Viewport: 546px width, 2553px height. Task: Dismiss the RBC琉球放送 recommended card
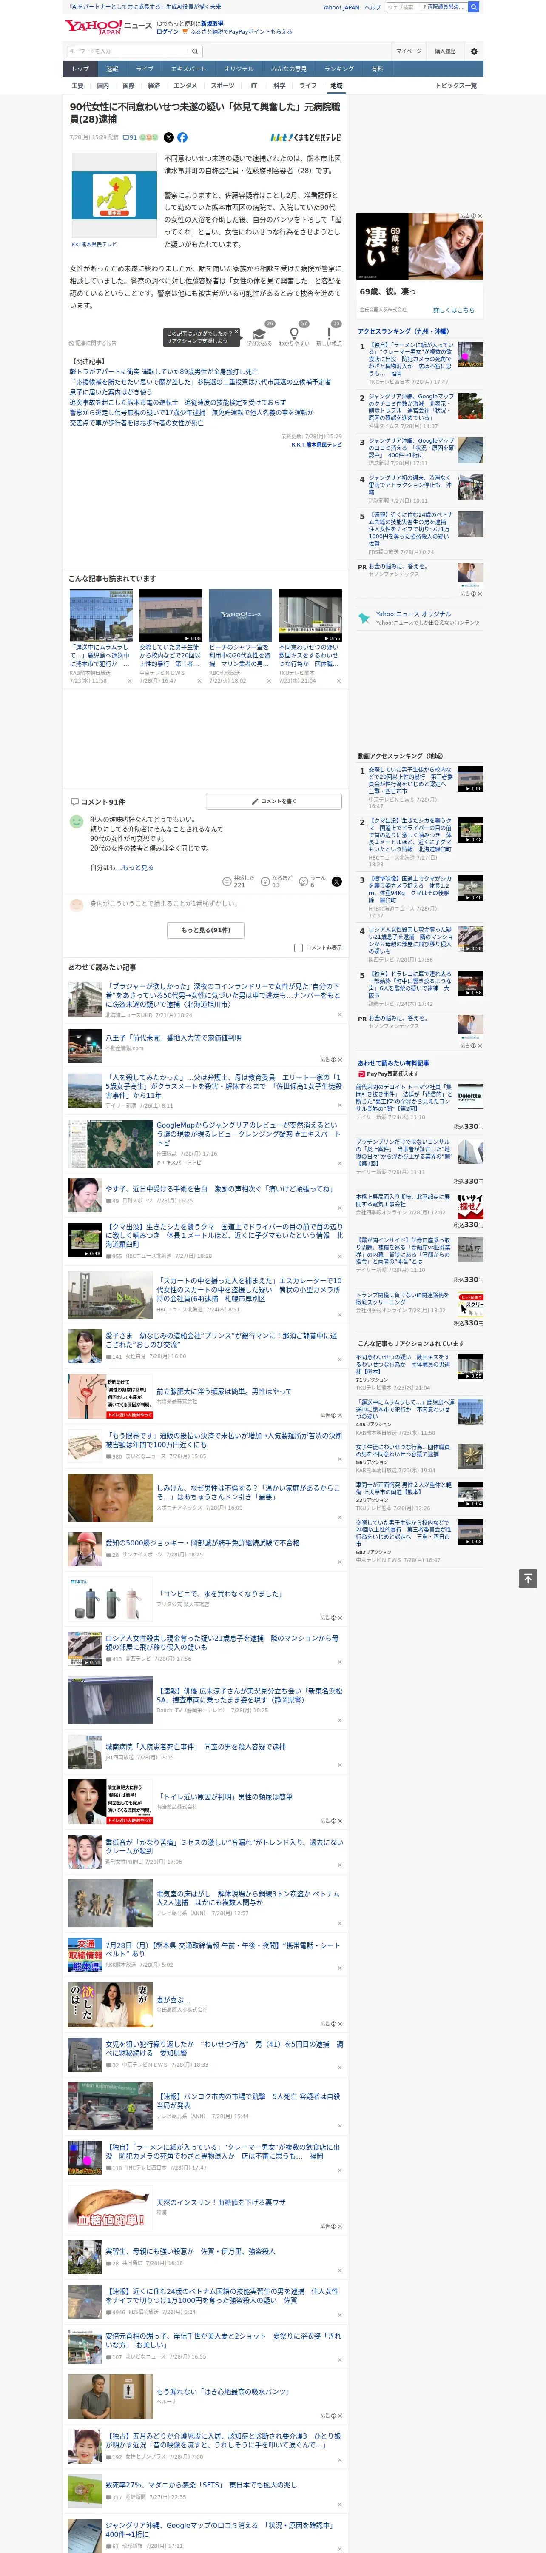(269, 681)
